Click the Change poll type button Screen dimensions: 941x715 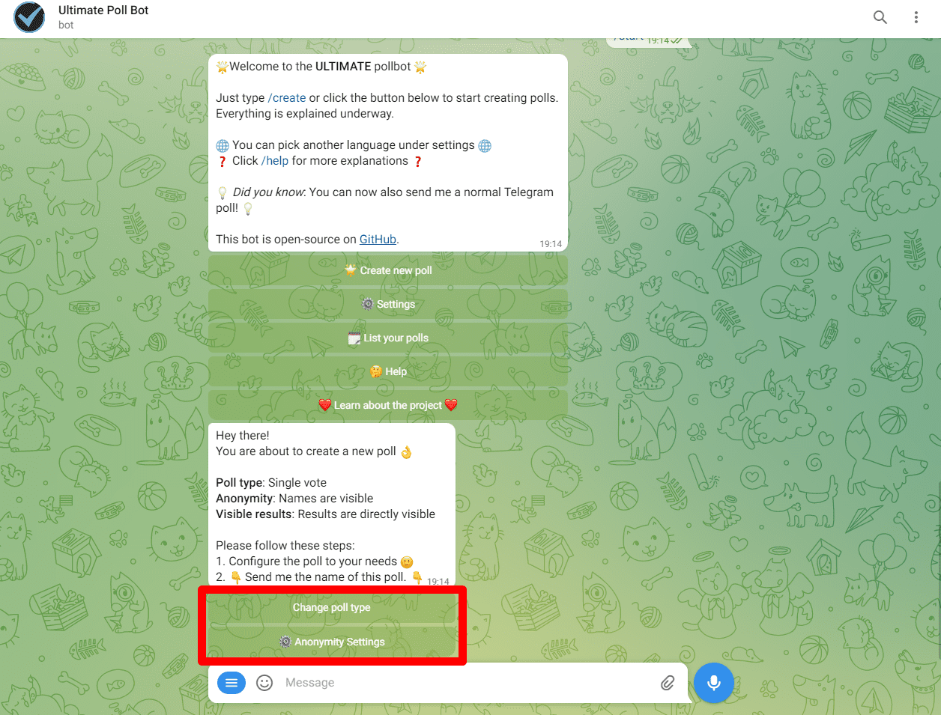pos(331,607)
